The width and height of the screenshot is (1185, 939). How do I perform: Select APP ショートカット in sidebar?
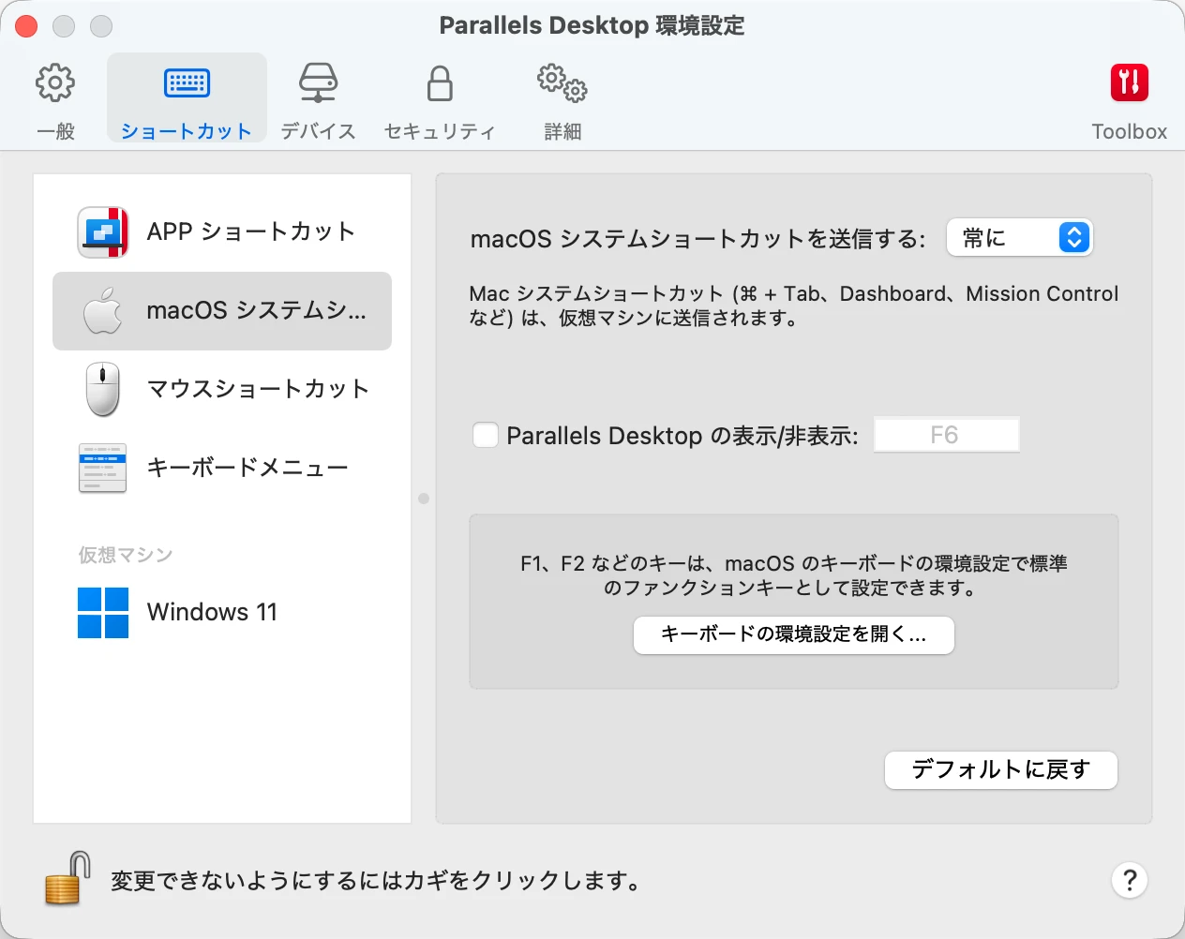(222, 231)
